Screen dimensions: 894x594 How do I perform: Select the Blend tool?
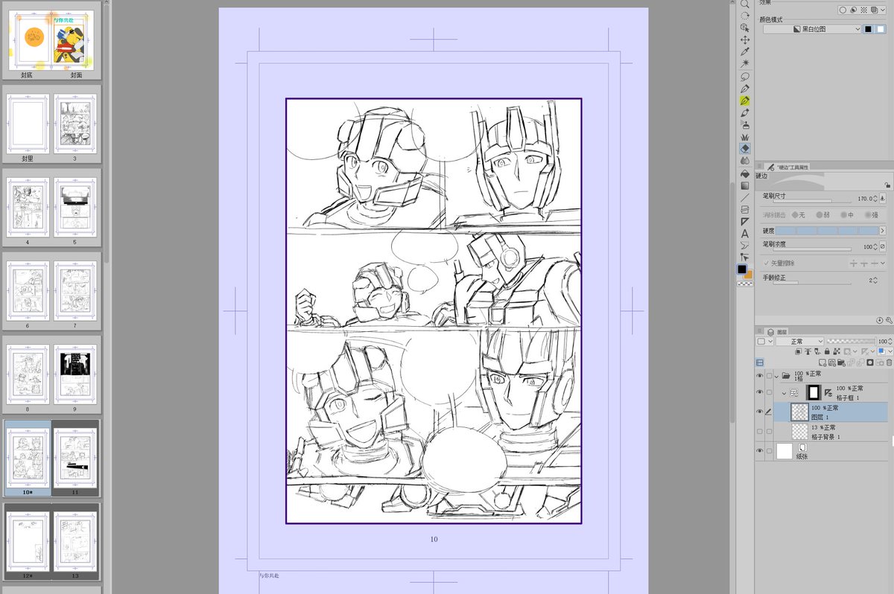[744, 161]
